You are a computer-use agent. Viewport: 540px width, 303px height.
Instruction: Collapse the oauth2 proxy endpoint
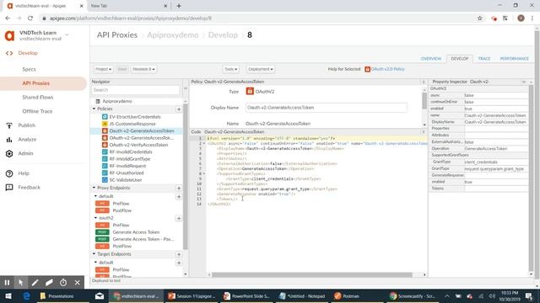96,218
